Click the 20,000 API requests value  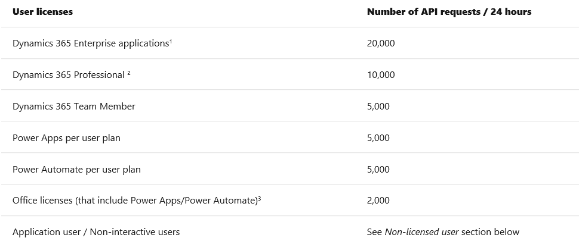[381, 43]
